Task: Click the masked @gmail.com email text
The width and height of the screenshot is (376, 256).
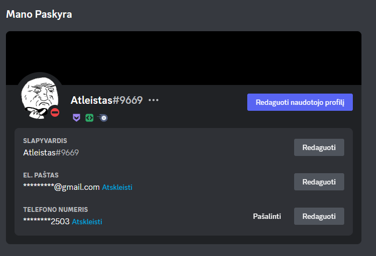Action: [x=61, y=187]
